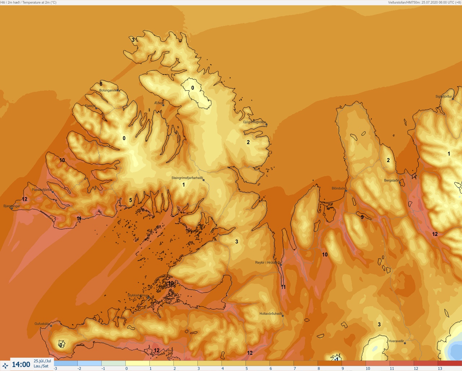Click the blue legend swatch between -3 and -2
This screenshot has height=371, width=462.
tap(65, 363)
